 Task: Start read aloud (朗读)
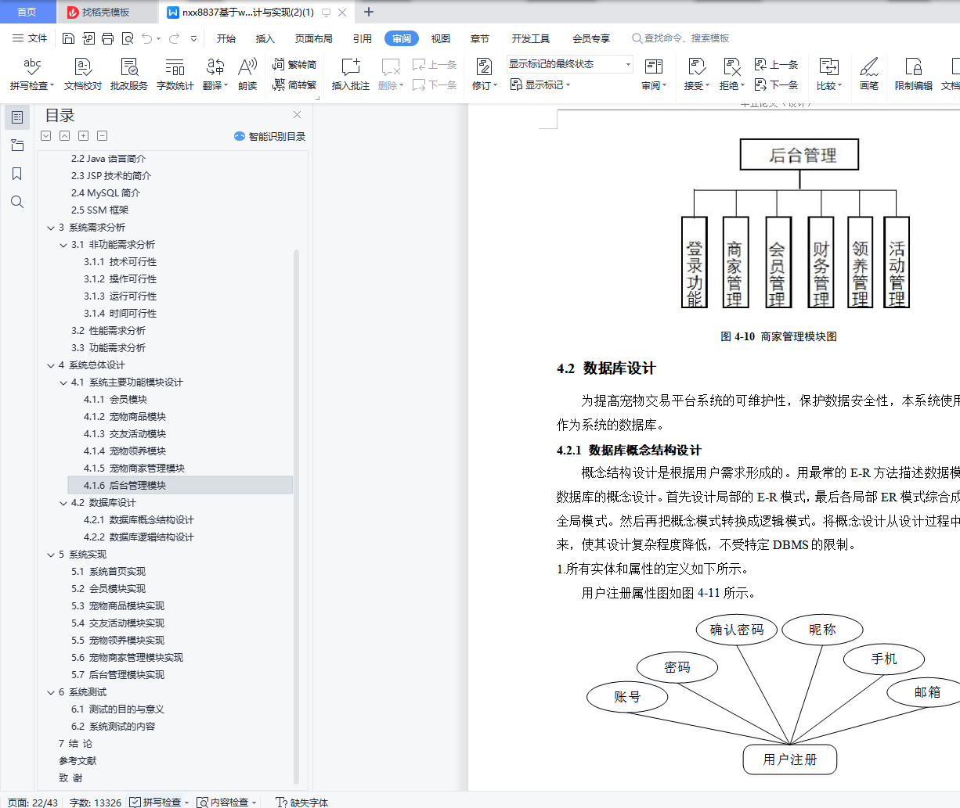(247, 74)
